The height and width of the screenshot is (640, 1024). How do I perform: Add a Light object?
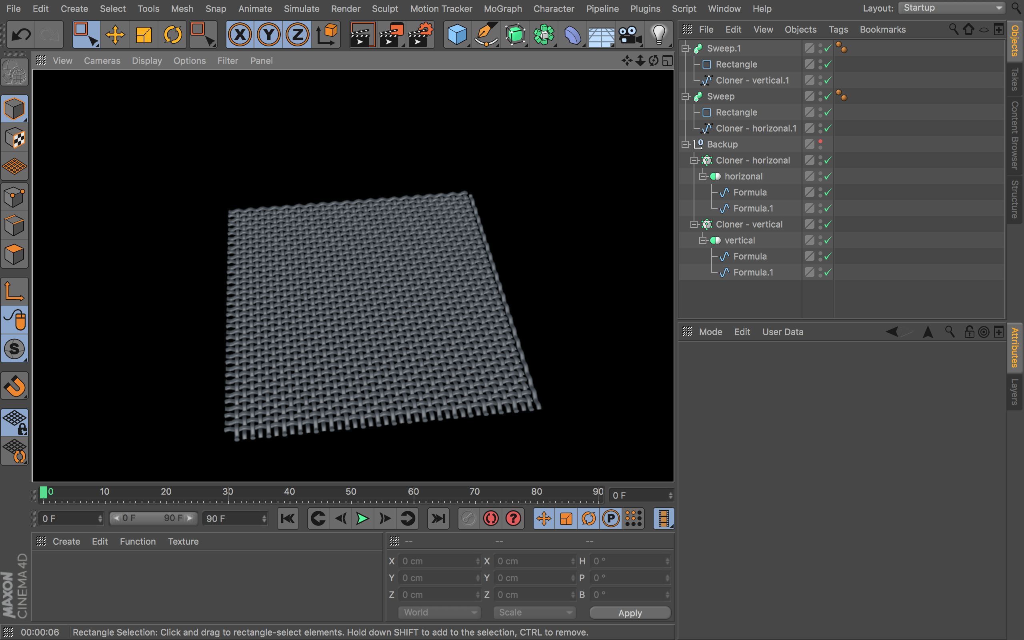tap(658, 35)
